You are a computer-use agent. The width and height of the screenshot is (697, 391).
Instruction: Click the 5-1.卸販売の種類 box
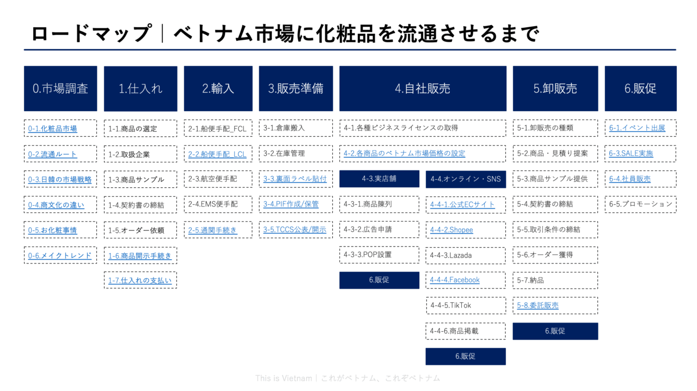[x=555, y=128]
